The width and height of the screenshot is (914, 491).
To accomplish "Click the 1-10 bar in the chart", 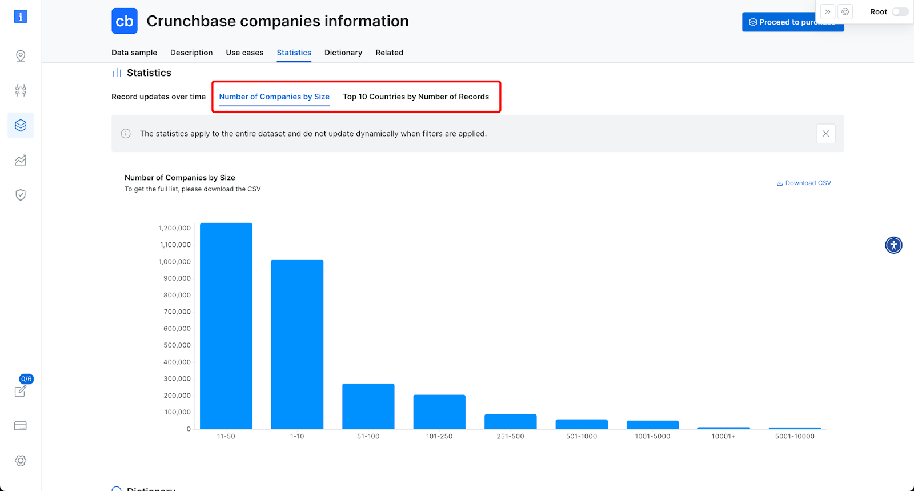I will (297, 344).
